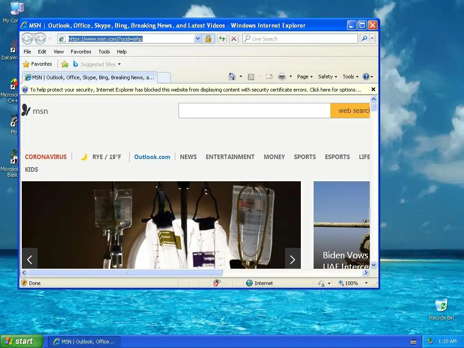Open the File menu
Viewport: 464px width, 348px height.
[27, 52]
